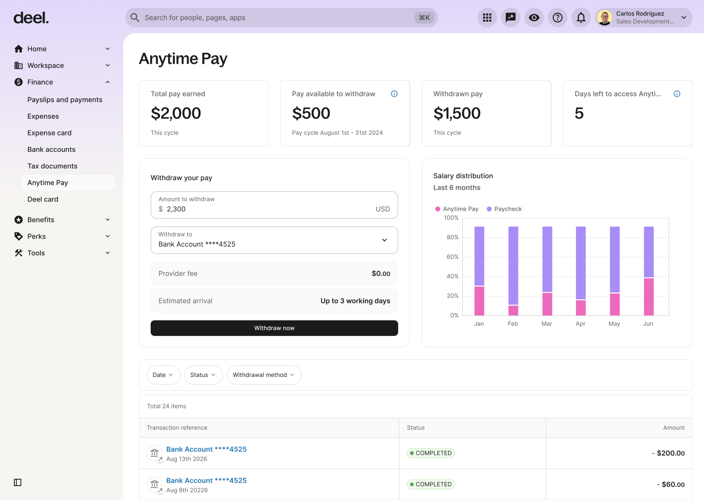This screenshot has height=500, width=704.
Task: Open the Withdrawal method filter
Action: click(264, 375)
